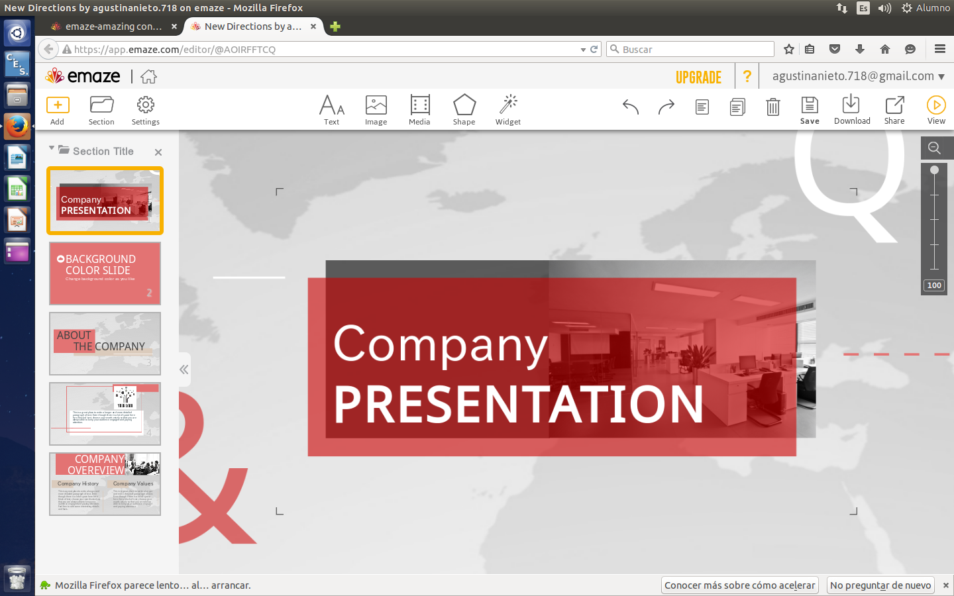Insert a Text element
Viewport: 954px width, 596px height.
coord(331,110)
